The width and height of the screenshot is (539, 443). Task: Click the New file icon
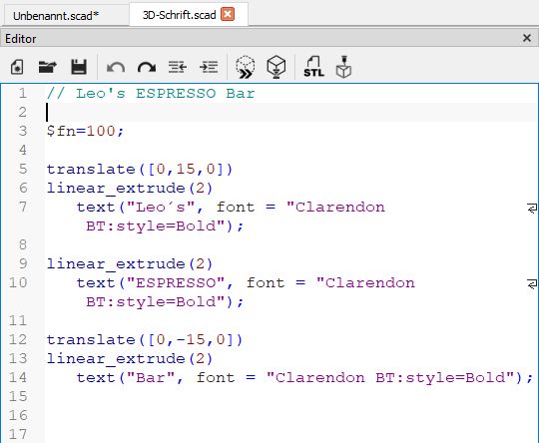click(x=17, y=67)
